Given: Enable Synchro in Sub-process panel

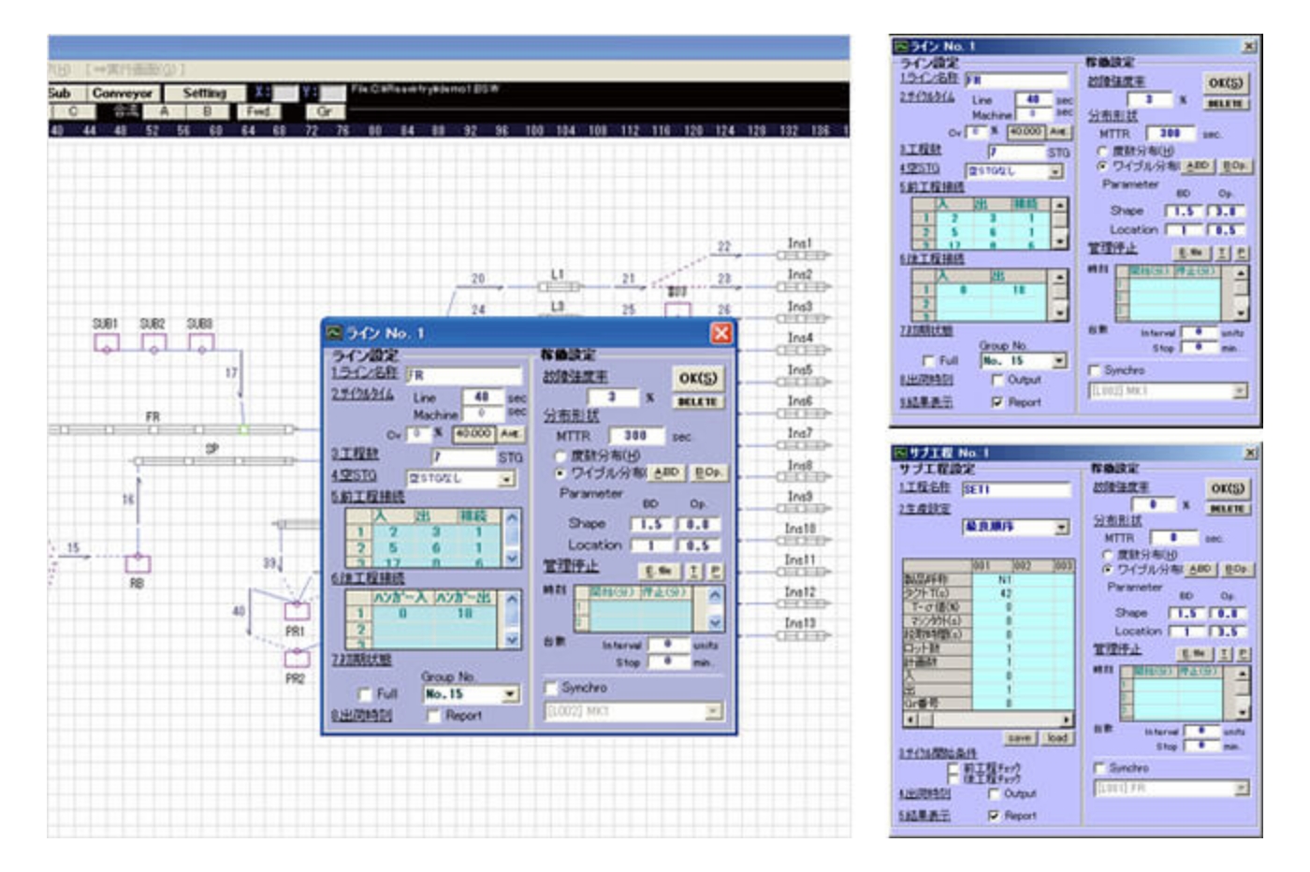Looking at the screenshot, I should tap(1099, 768).
